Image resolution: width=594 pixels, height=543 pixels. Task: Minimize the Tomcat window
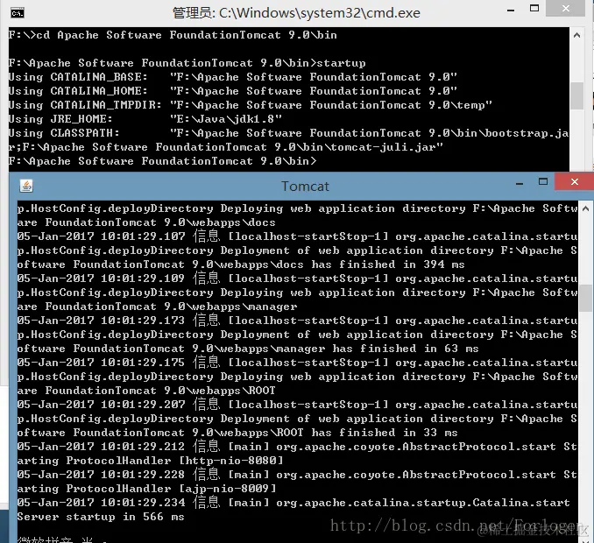(520, 184)
